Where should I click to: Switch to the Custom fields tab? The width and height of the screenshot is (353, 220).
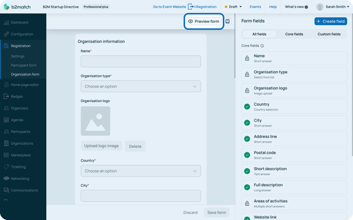(x=329, y=34)
